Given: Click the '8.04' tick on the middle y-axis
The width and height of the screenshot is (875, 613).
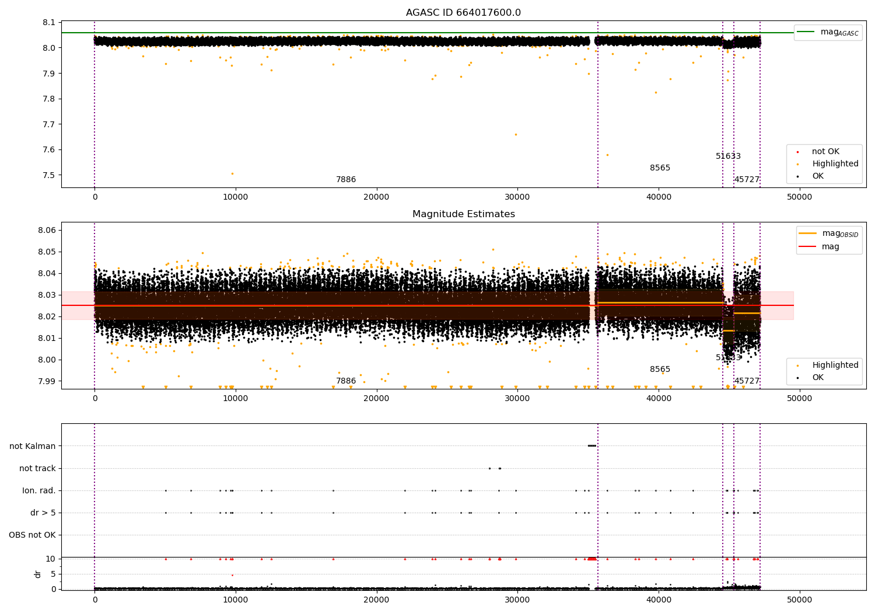Looking at the screenshot, I should tap(47, 273).
